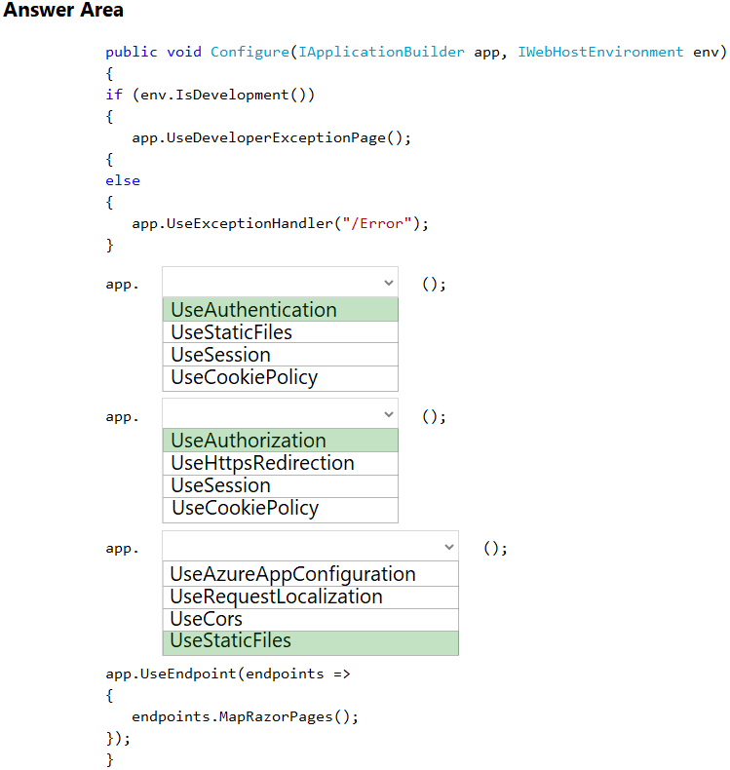This screenshot has width=730, height=770.
Task: Select UseCookiePolicy in the second list
Action: [x=280, y=508]
